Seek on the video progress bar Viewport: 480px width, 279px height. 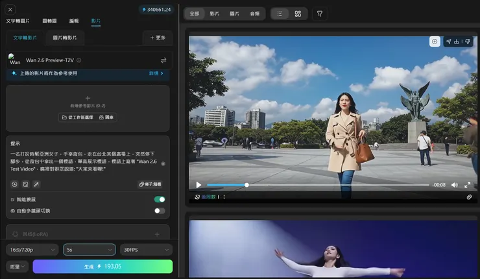[318, 185]
